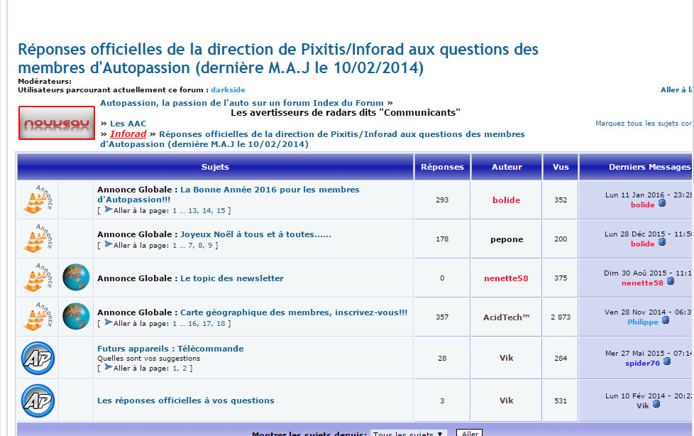Click the 'Réponses' column header
The image size is (694, 436).
click(442, 167)
